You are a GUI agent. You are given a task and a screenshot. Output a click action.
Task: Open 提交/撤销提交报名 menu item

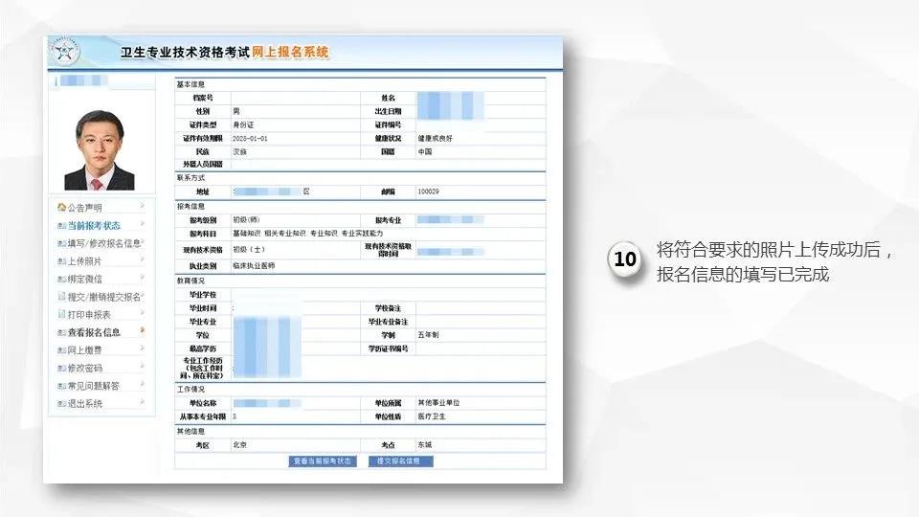[x=104, y=297]
